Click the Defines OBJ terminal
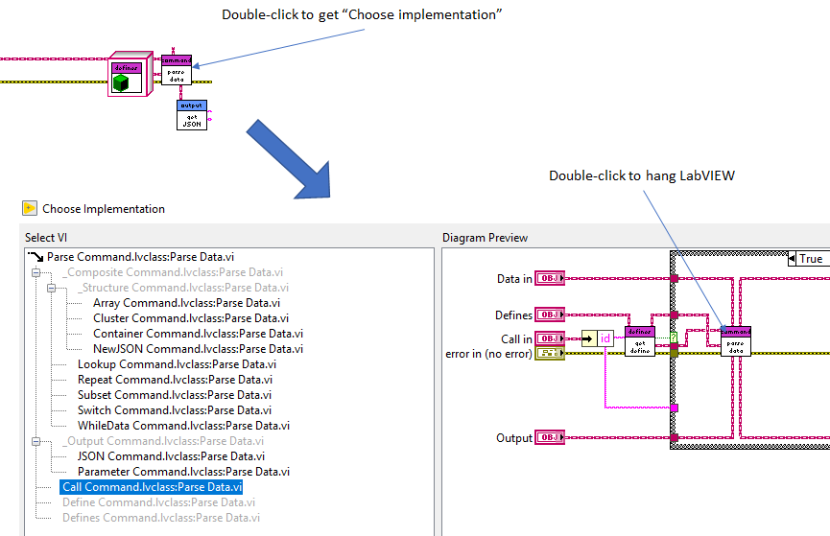Viewport: 830px width, 536px height. 550,315
